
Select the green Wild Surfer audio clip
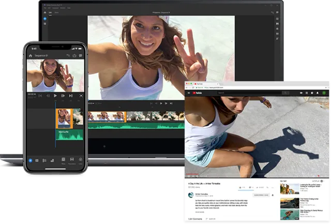click(x=69, y=135)
